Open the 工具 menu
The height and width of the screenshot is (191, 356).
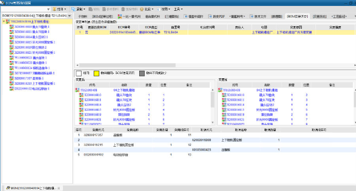pos(178,9)
